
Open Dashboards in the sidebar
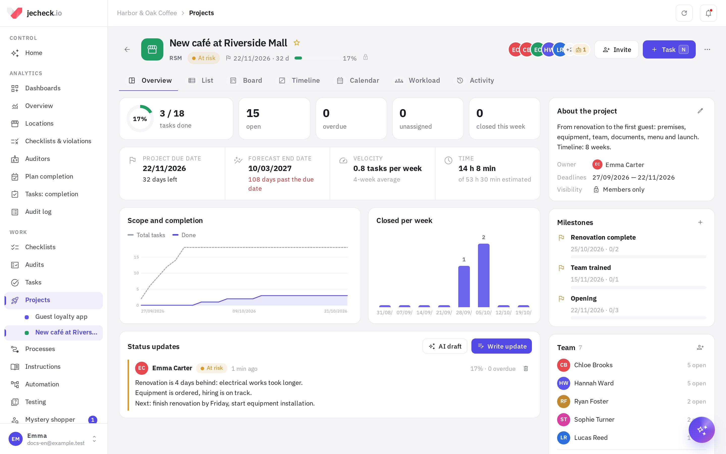click(54, 88)
